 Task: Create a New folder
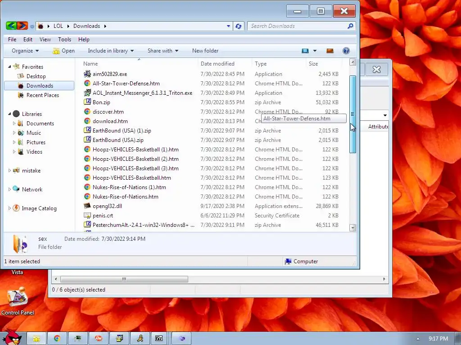tap(205, 51)
